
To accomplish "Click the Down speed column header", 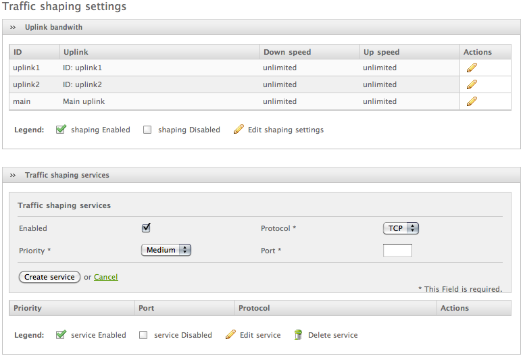I will click(287, 52).
